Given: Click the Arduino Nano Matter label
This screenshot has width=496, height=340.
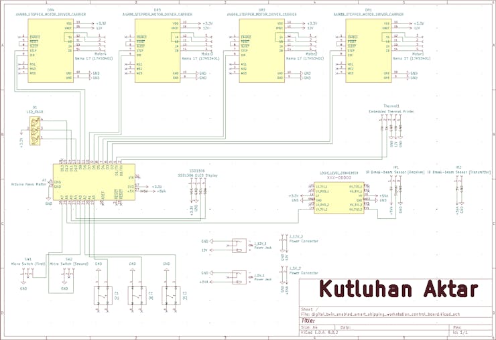Looking at the screenshot, I should (29, 184).
